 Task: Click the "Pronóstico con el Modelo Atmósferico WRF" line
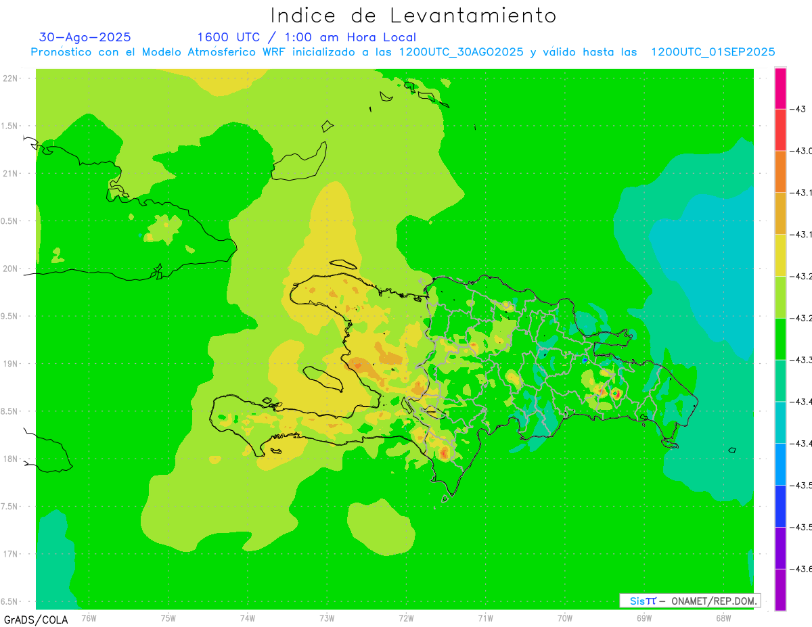coord(403,52)
